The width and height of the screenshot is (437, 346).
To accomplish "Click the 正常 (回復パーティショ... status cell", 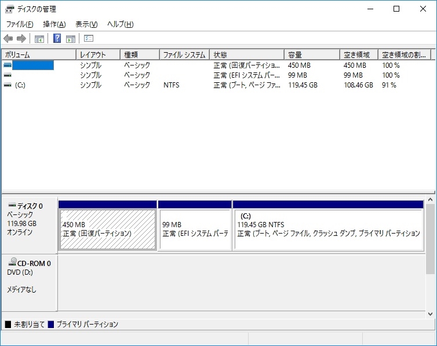I will tap(247, 65).
